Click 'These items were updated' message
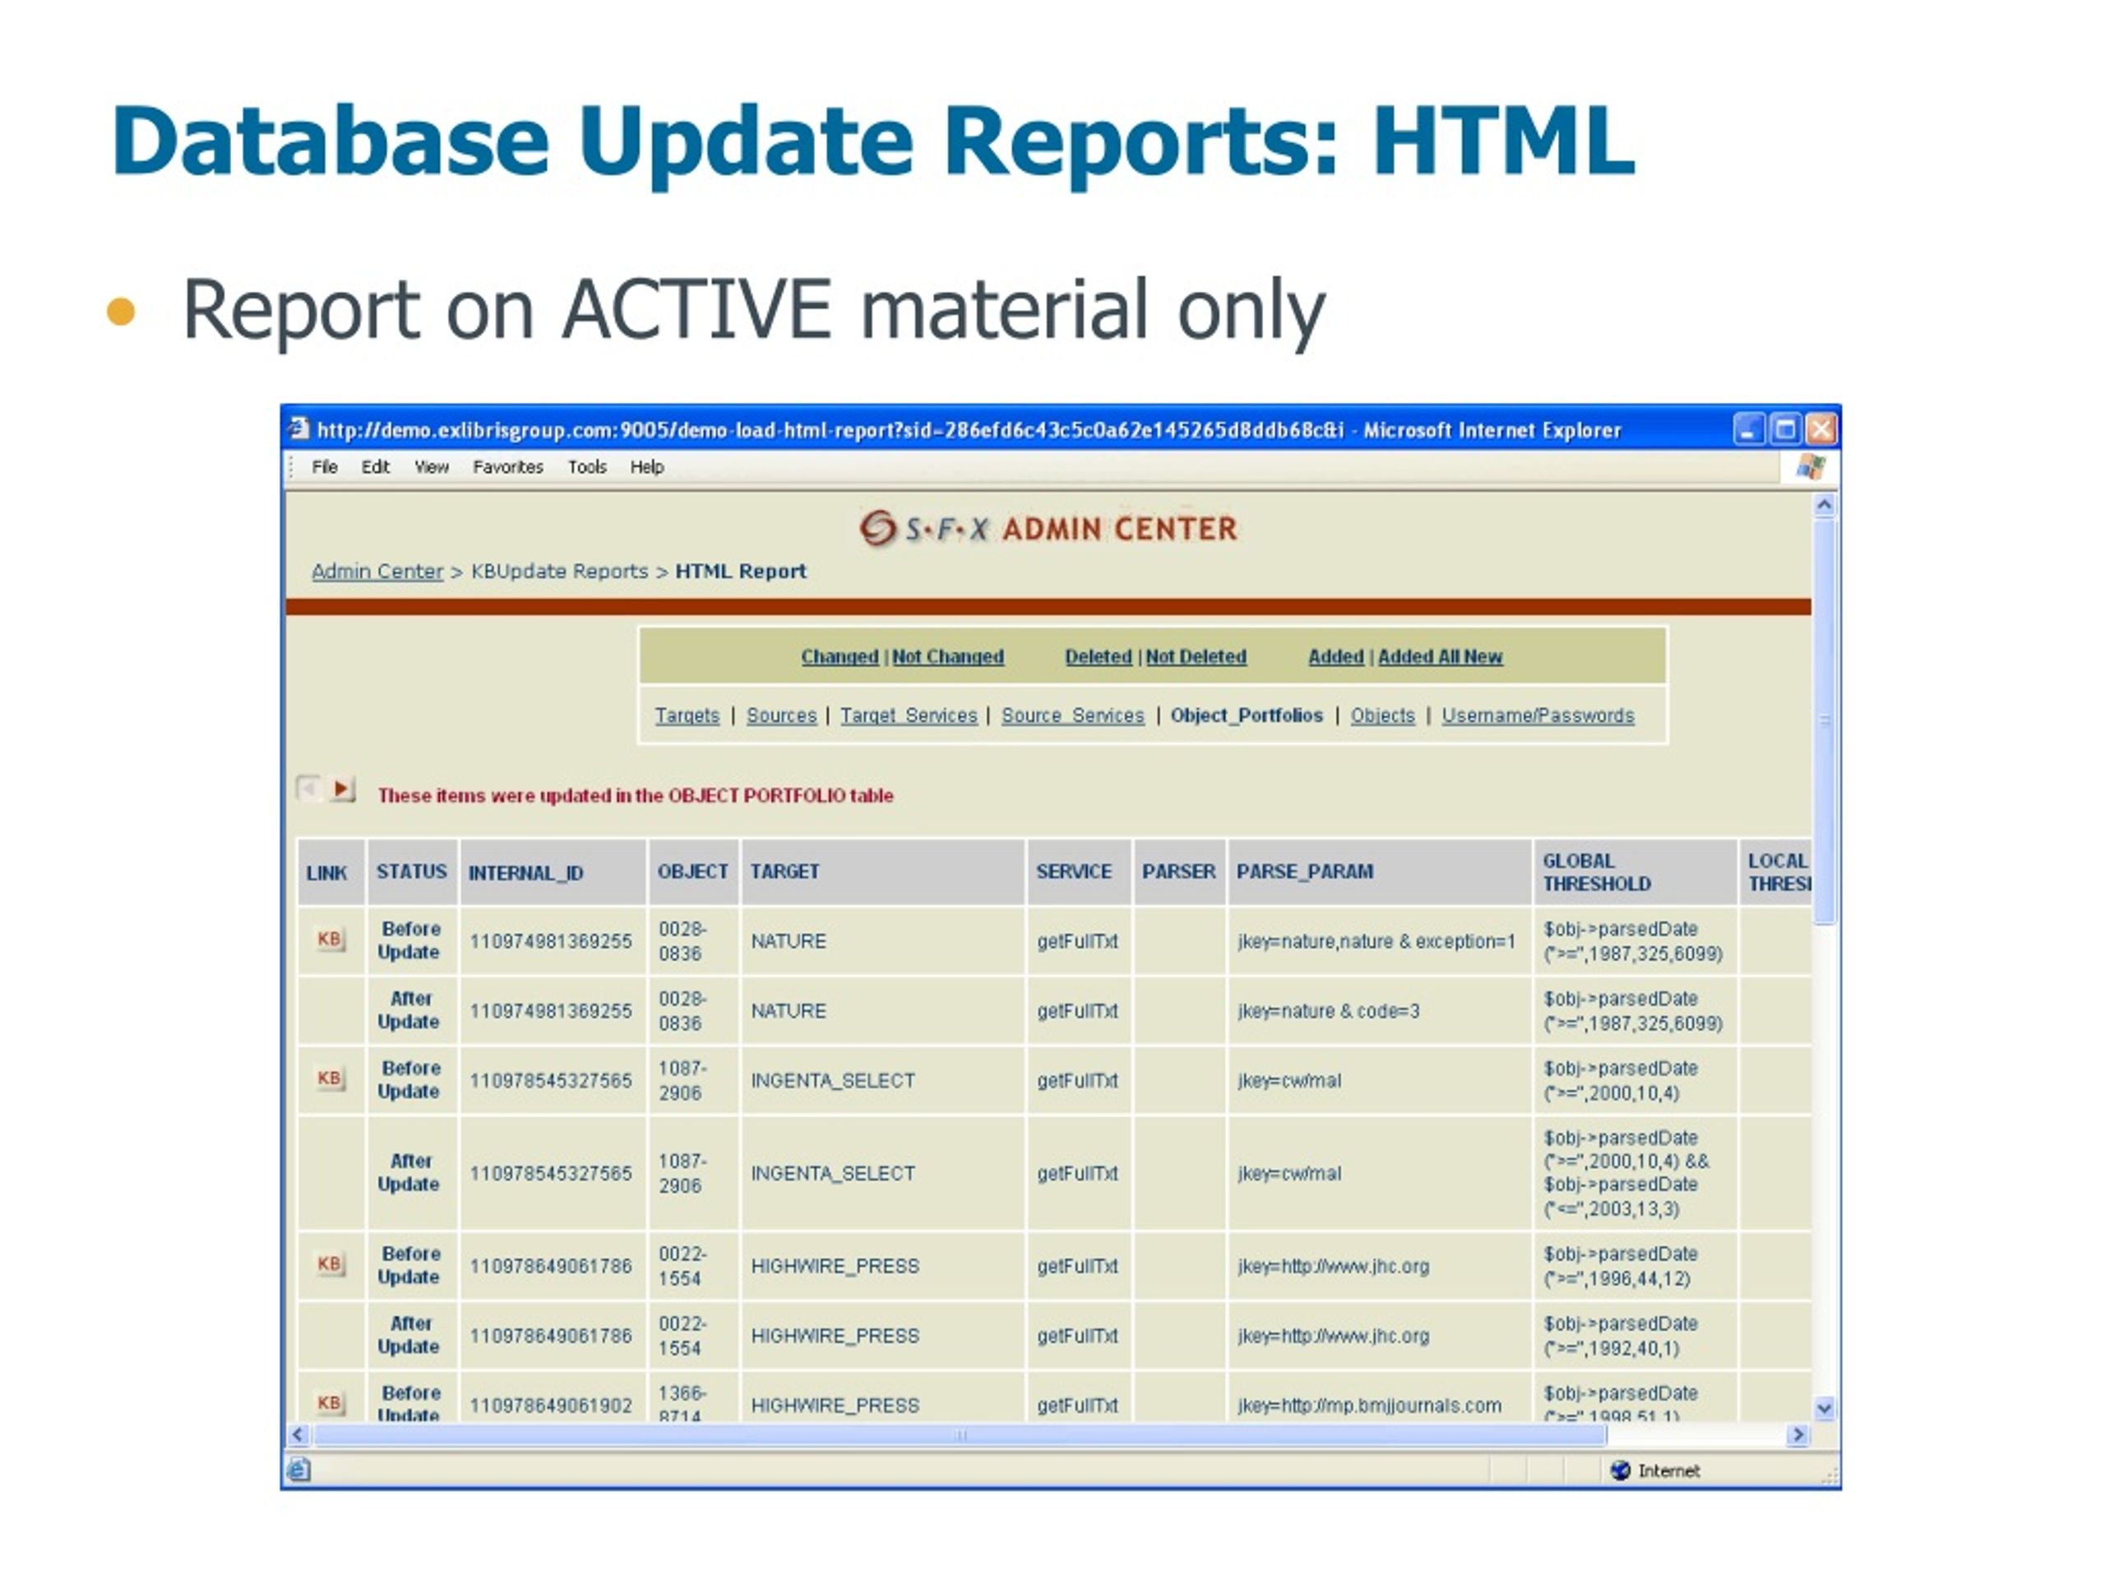Viewport: 2105px width, 1579px height. (x=636, y=796)
